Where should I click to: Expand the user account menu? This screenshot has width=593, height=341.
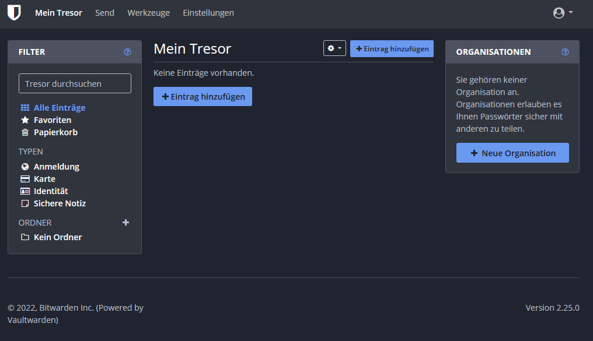tap(563, 13)
